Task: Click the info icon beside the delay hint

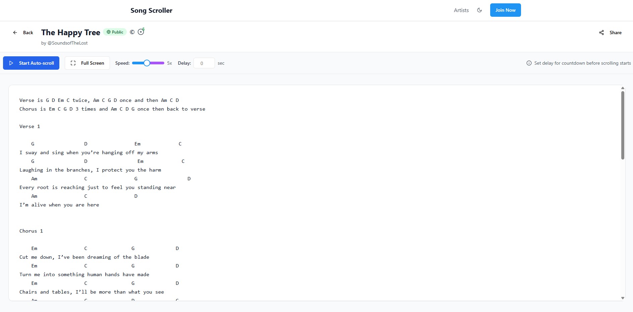Action: click(x=529, y=63)
